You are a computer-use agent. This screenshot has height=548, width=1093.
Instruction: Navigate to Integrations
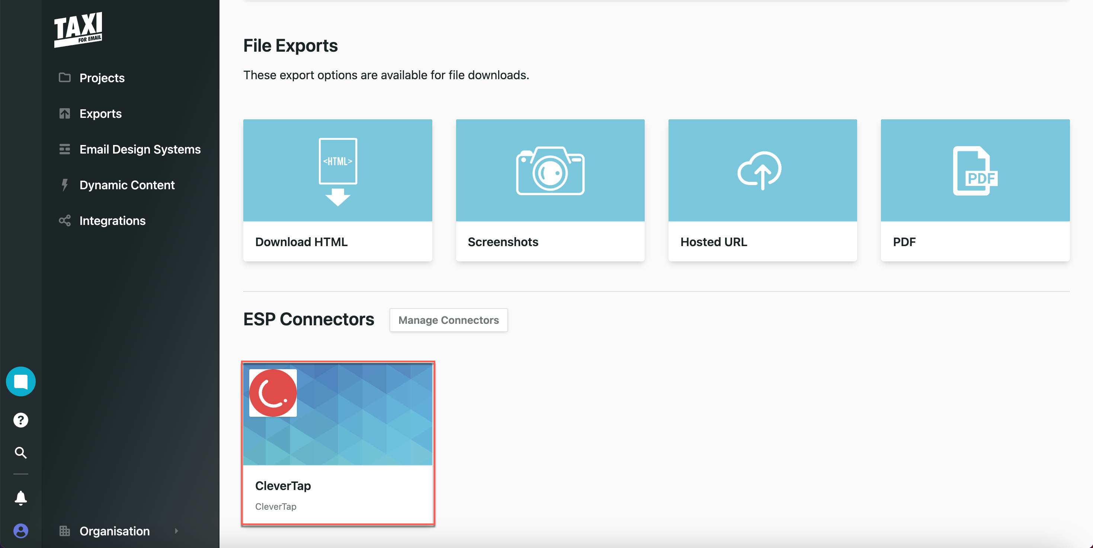[x=112, y=220]
